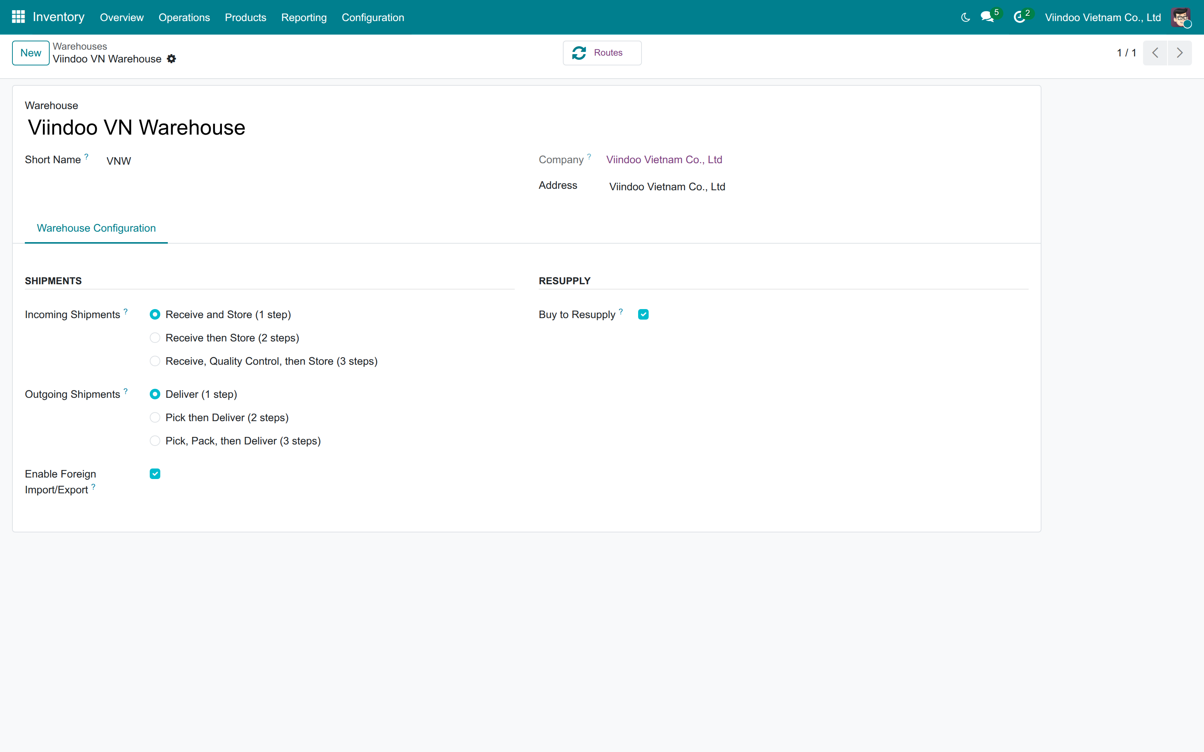Go to previous record arrow
This screenshot has height=752, width=1204.
click(1155, 53)
